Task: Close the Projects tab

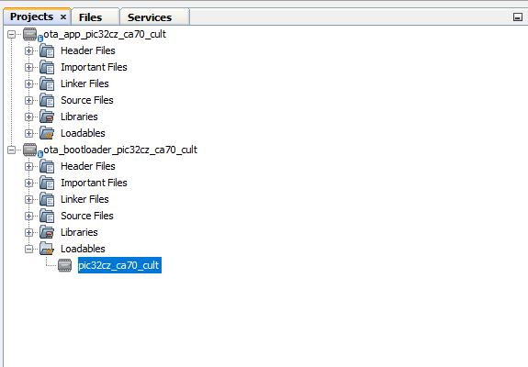Action: coord(63,17)
